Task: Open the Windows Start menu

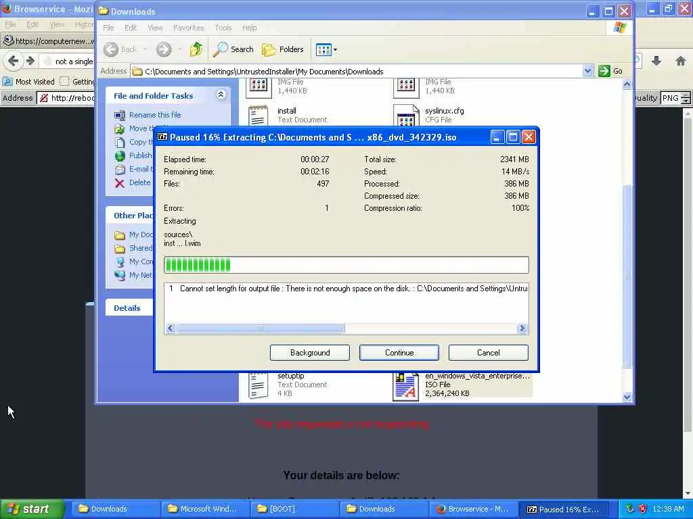Action: point(31,509)
